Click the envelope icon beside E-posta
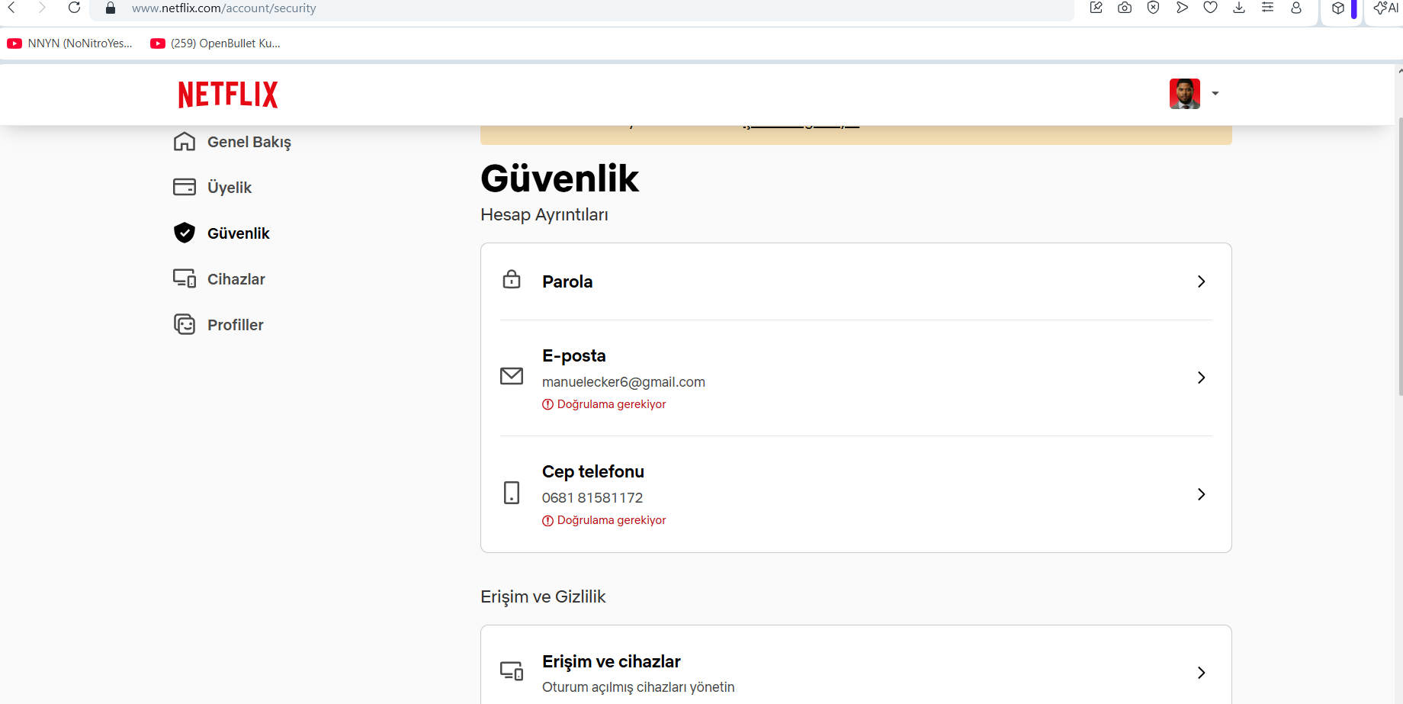The height and width of the screenshot is (704, 1403). pyautogui.click(x=512, y=376)
